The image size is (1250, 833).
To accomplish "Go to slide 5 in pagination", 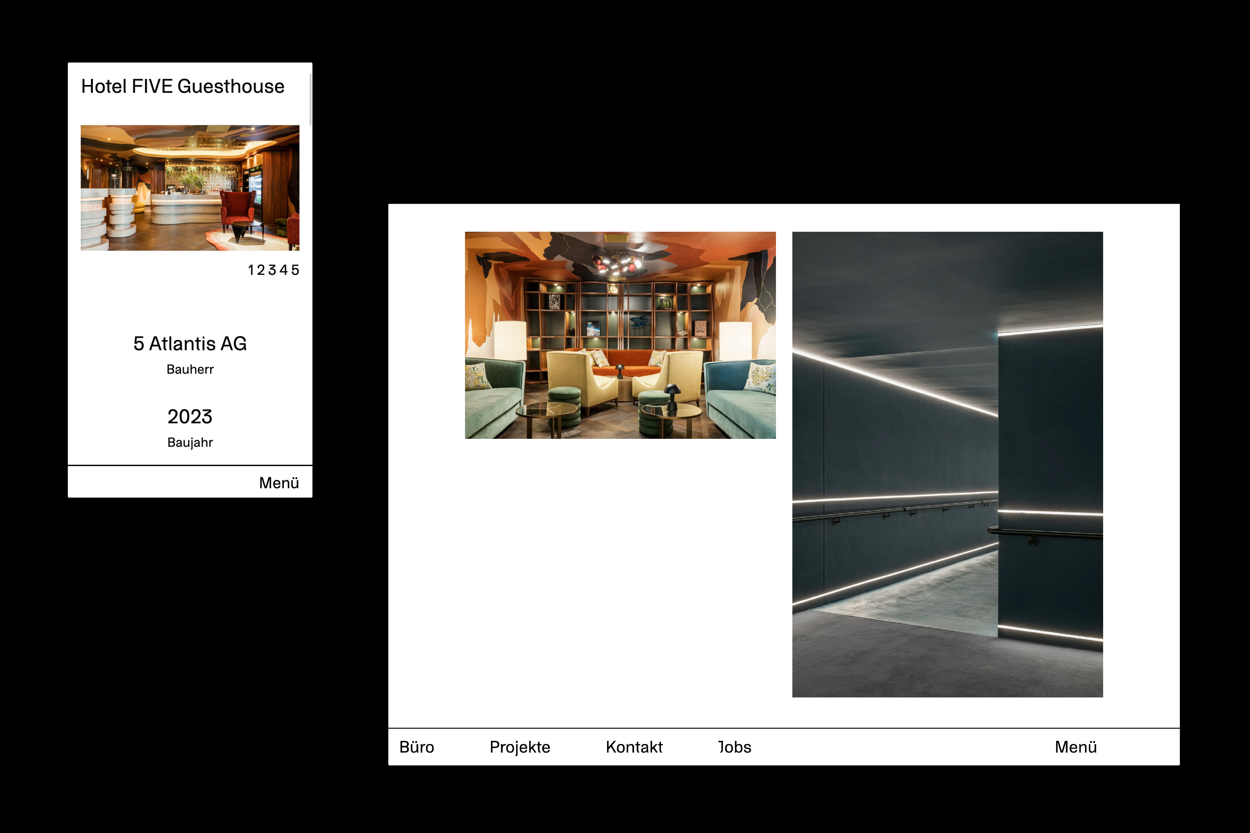I will point(296,270).
